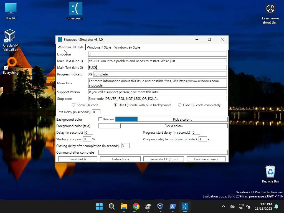Click the blue background color swatch

click(x=126, y=119)
